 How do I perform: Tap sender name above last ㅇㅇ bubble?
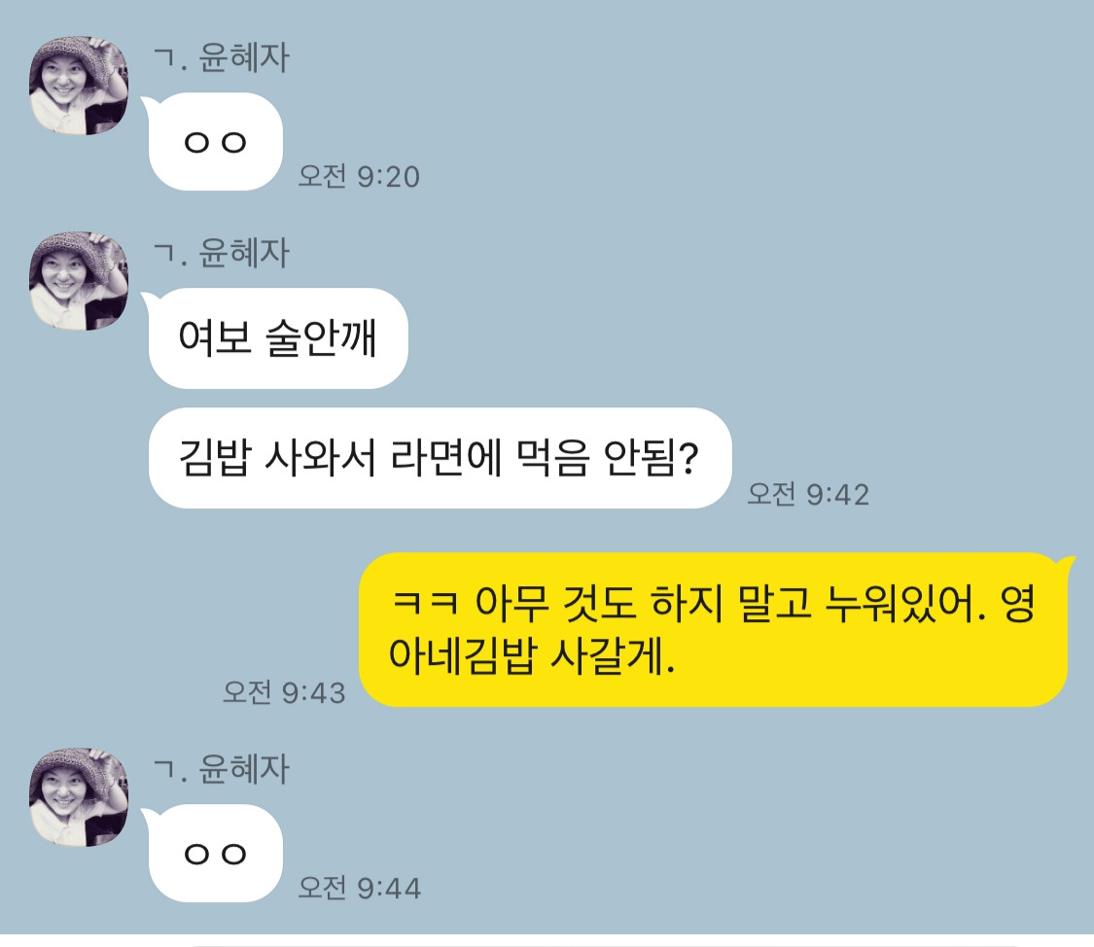(x=221, y=769)
